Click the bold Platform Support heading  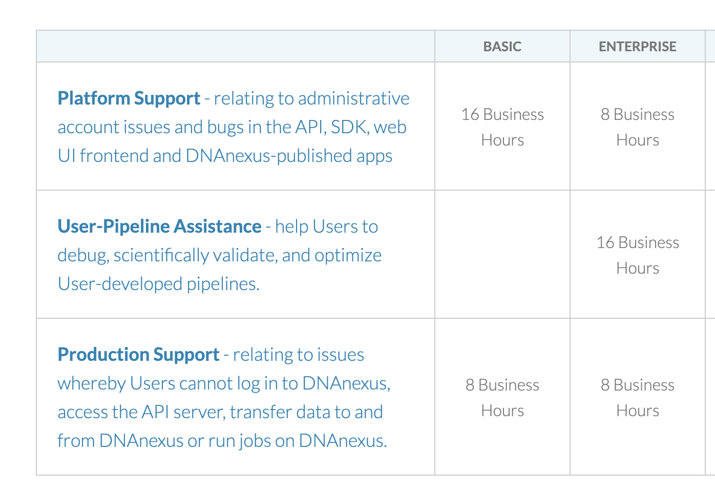tap(129, 98)
